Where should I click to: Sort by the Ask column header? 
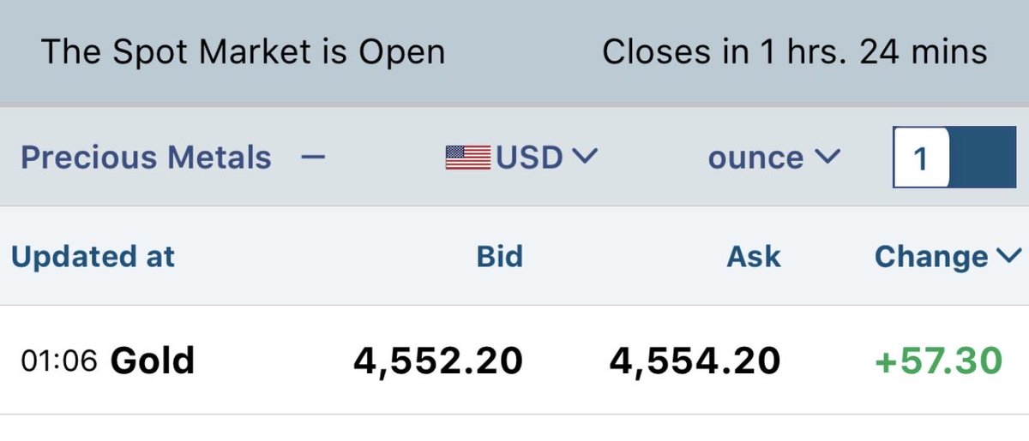click(755, 256)
